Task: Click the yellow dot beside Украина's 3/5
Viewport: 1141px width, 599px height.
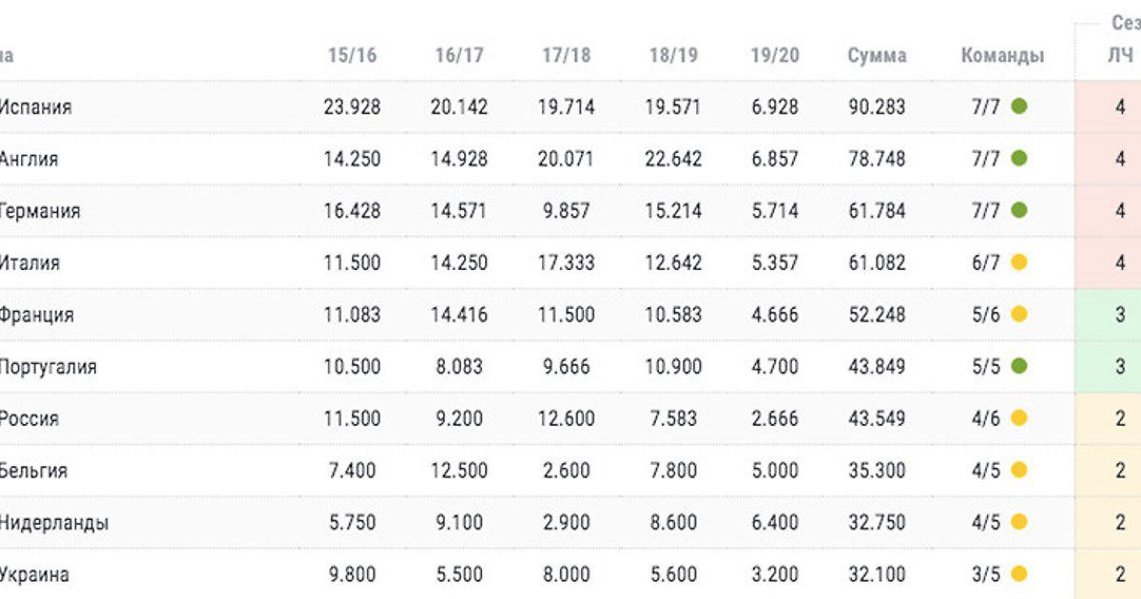Action: pos(1019,574)
